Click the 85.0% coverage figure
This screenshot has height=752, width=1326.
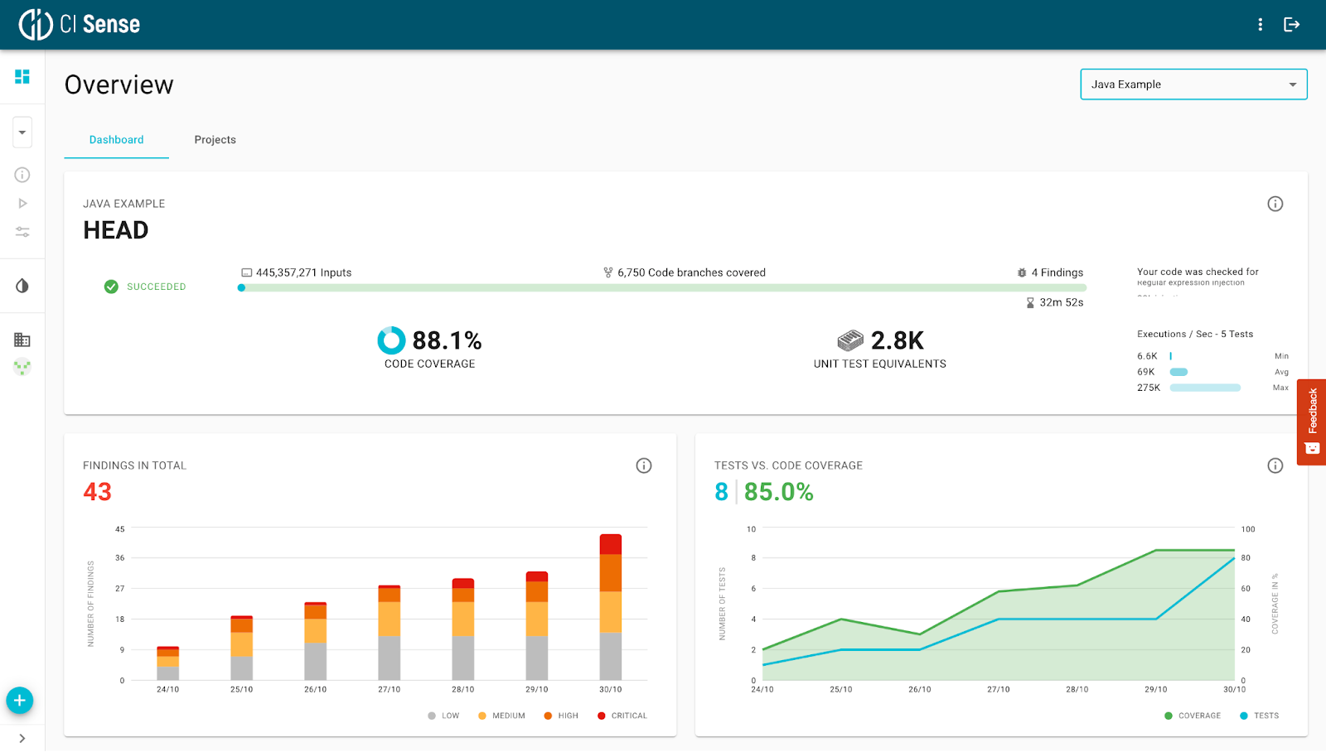[779, 492]
